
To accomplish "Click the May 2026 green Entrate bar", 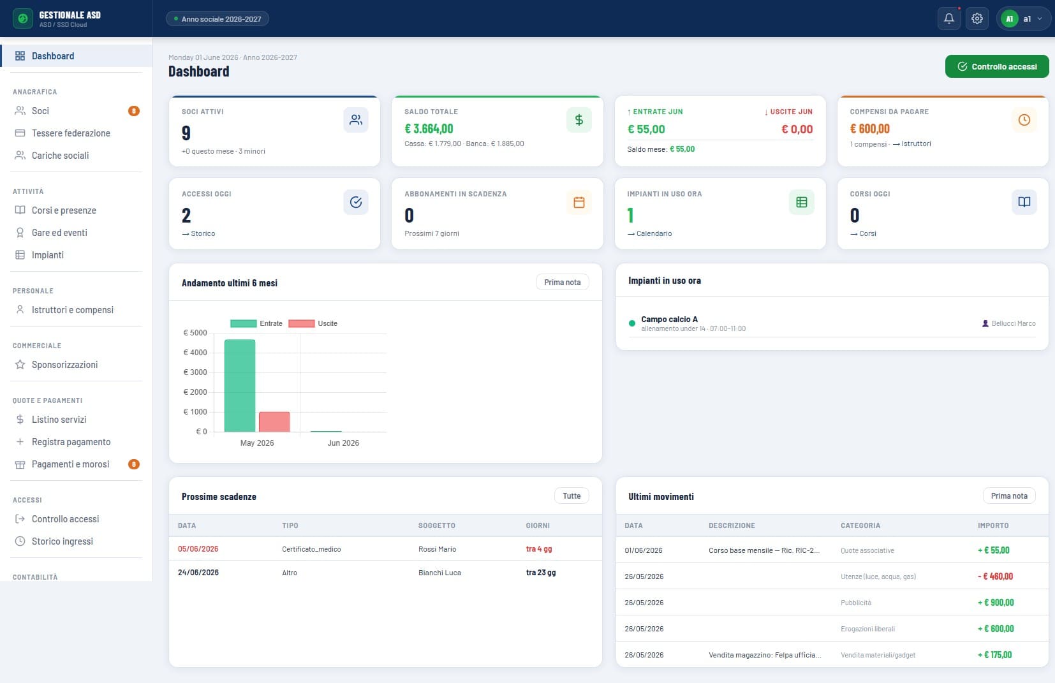I will click(240, 386).
